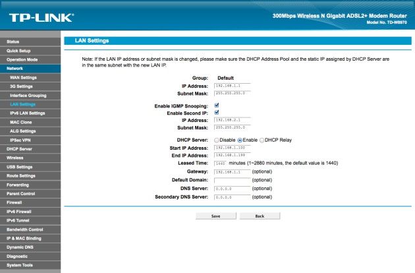The image size is (415, 273).
Task: Open 3G Settings submenu
Action: (30, 86)
